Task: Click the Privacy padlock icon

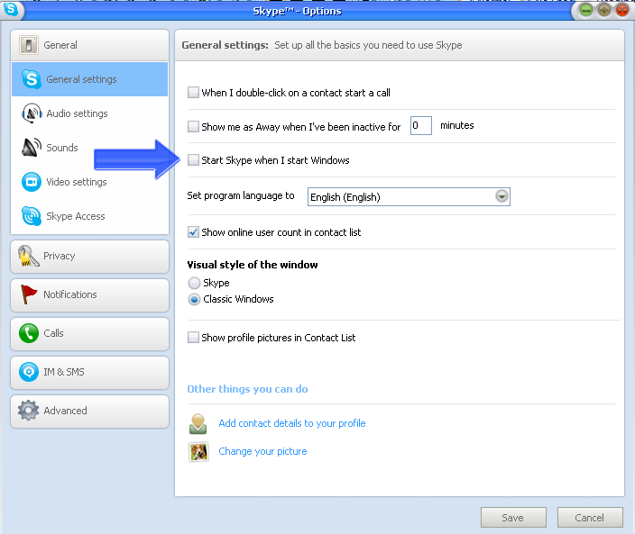Action: (x=28, y=256)
